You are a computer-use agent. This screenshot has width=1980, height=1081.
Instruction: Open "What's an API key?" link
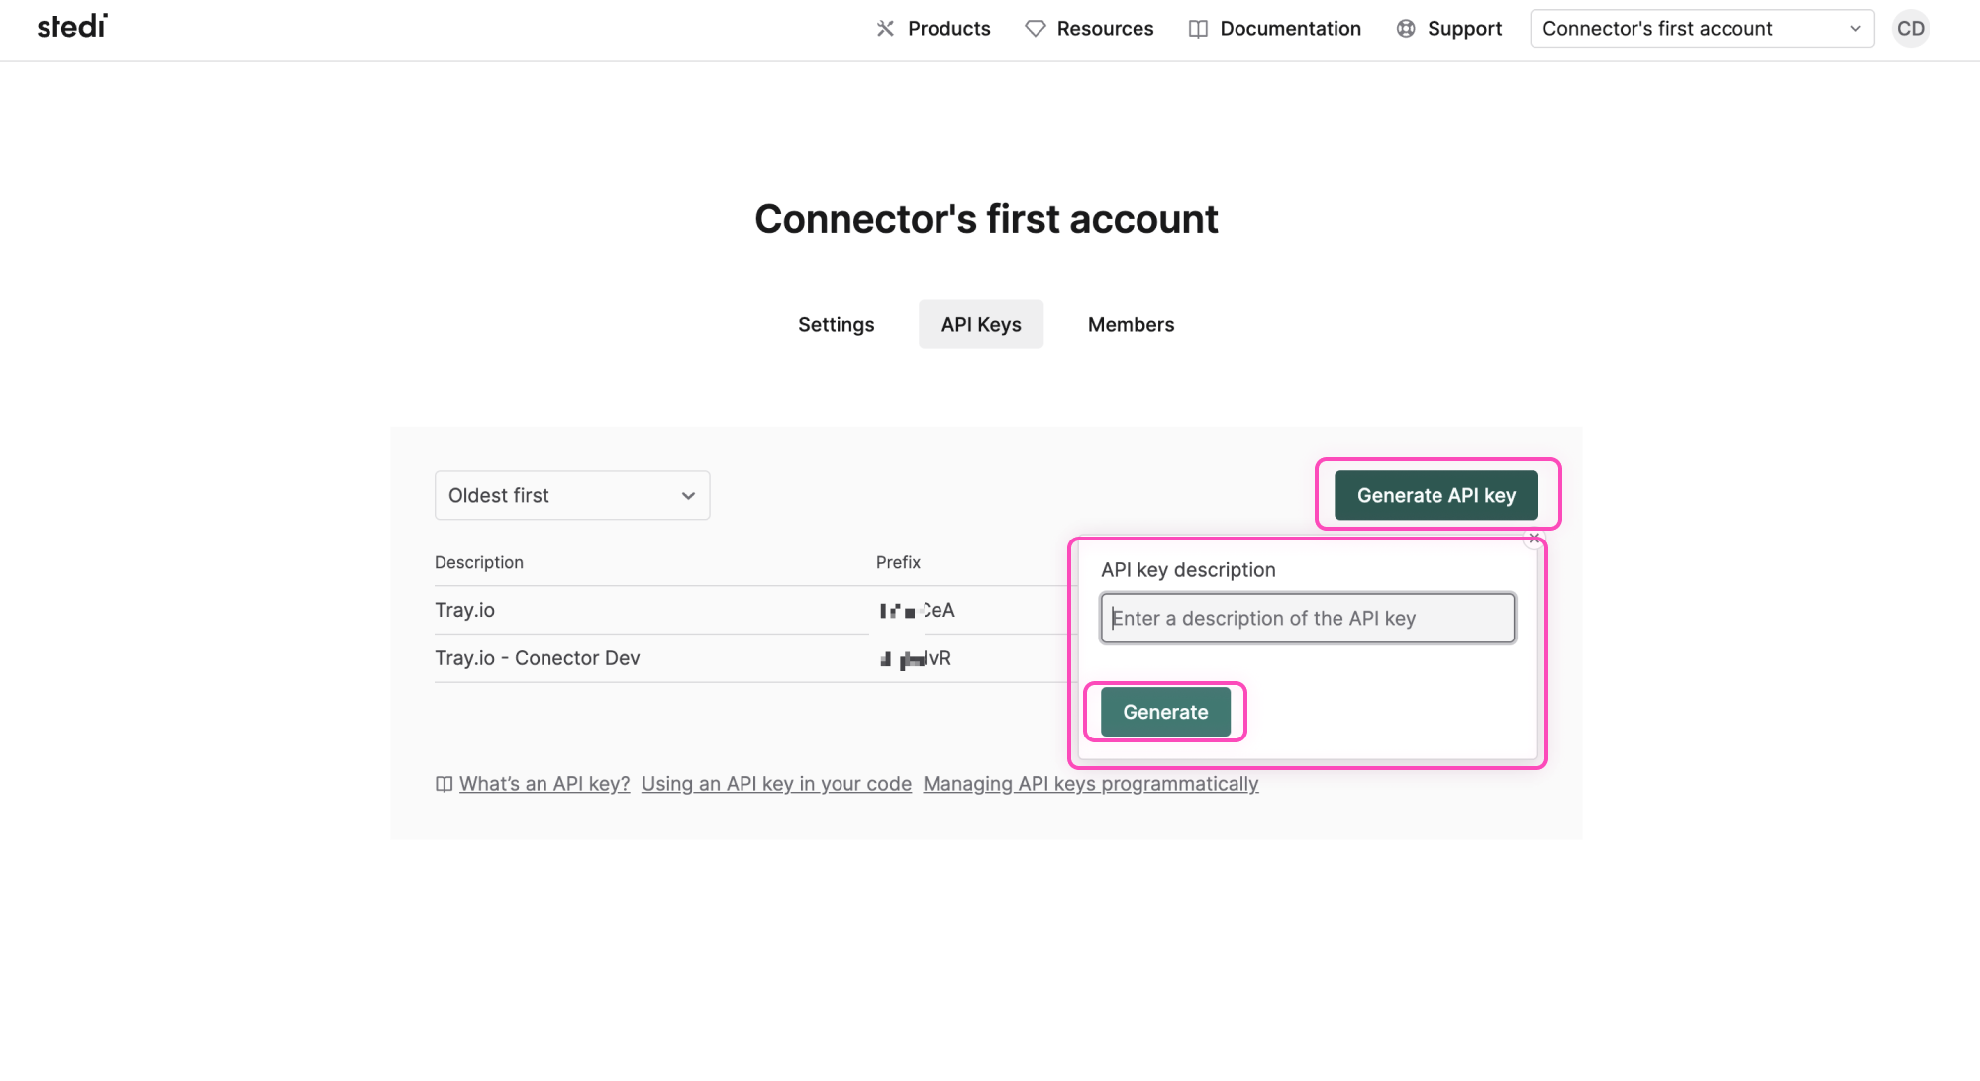[x=544, y=784]
